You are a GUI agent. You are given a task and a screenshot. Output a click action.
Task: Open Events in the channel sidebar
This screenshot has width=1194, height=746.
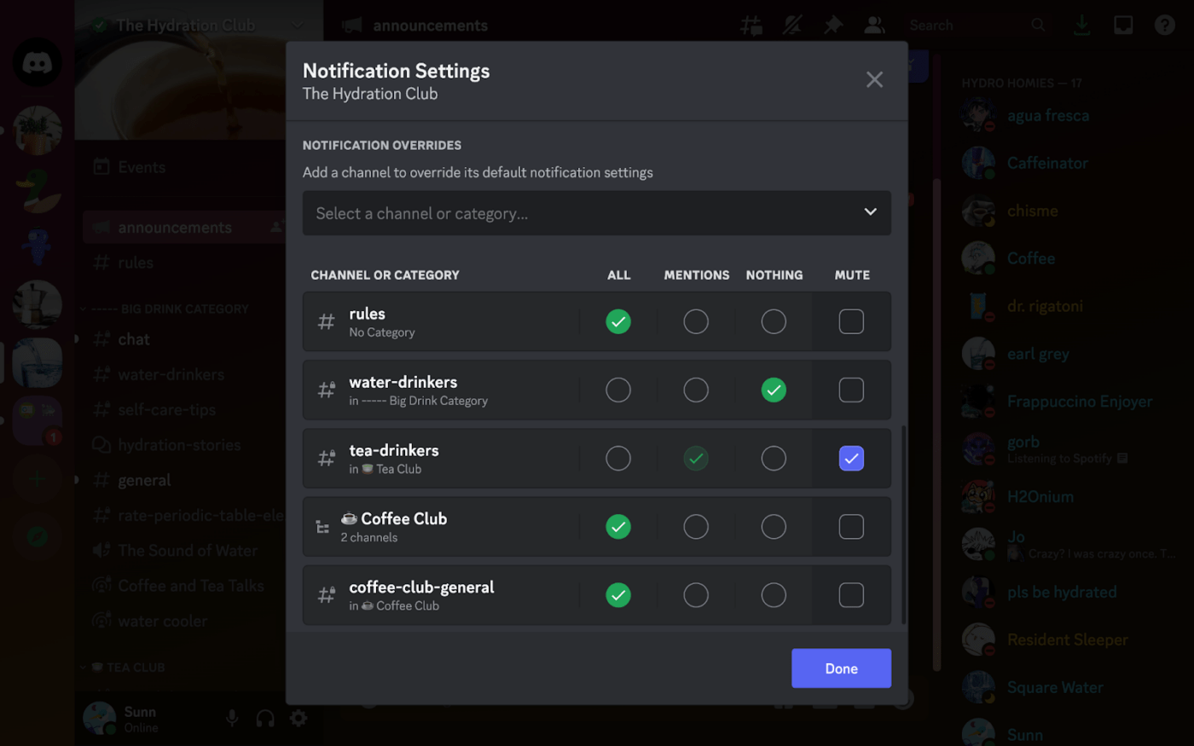point(141,166)
